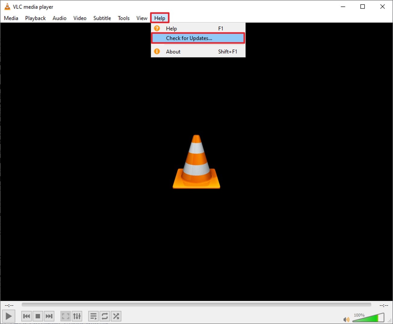393x324 pixels.
Task: Maximize the VLC window
Action: tap(362, 7)
